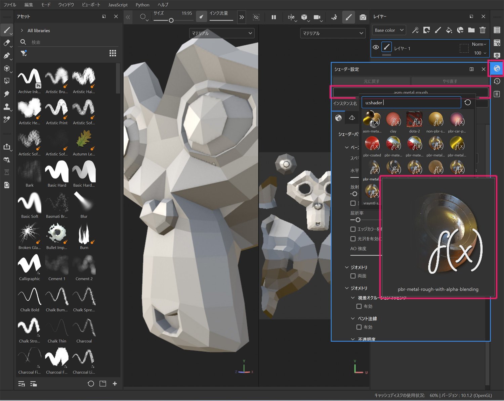Reset the shader search with the refresh icon
Image resolution: width=504 pixels, height=401 pixels.
coord(468,103)
